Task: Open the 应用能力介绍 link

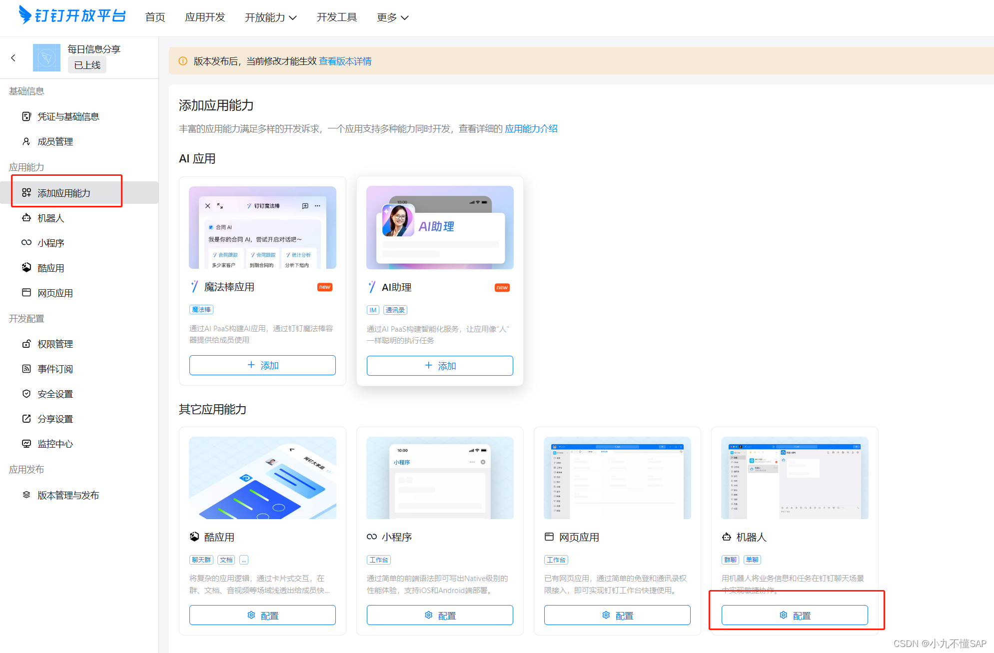Action: pyautogui.click(x=531, y=128)
